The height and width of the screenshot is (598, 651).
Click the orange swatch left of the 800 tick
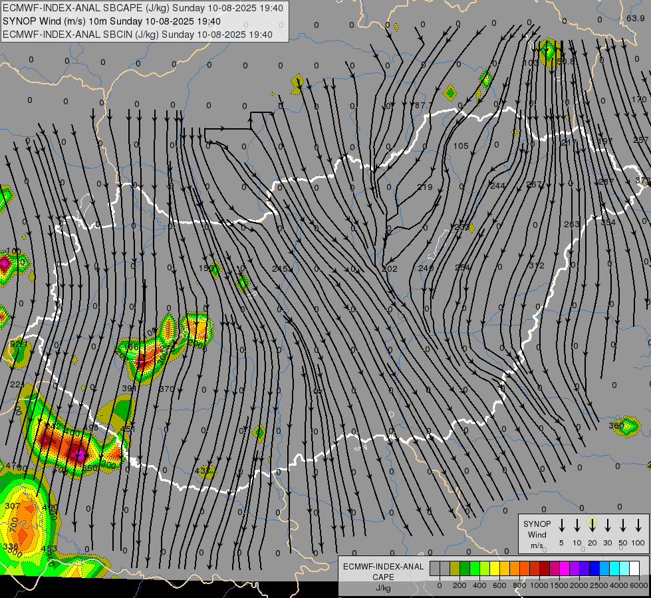(x=515, y=568)
